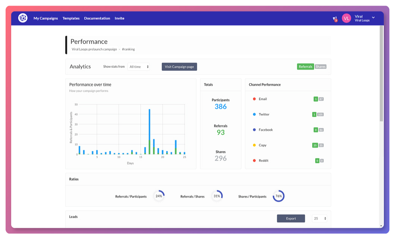
Task: Click the Twitter channel blue dot
Action: coord(254,114)
